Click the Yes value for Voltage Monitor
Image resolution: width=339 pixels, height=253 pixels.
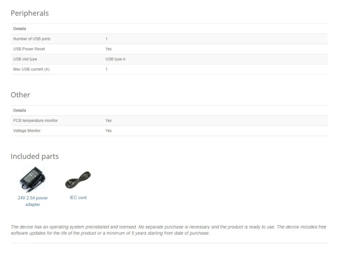pyautogui.click(x=108, y=131)
